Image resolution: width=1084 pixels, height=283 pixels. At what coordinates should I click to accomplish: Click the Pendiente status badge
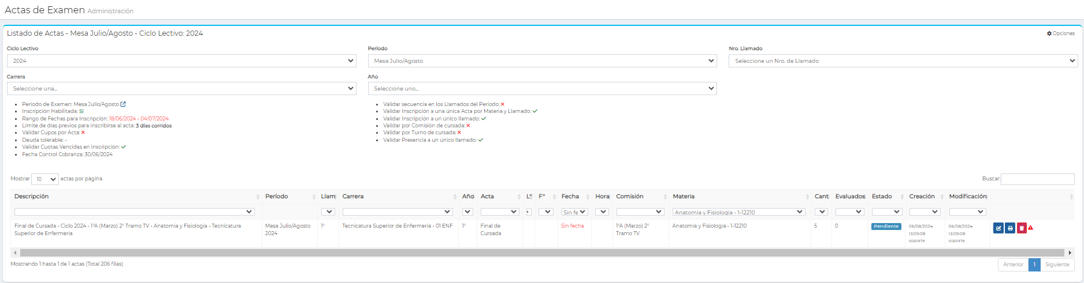pos(886,227)
